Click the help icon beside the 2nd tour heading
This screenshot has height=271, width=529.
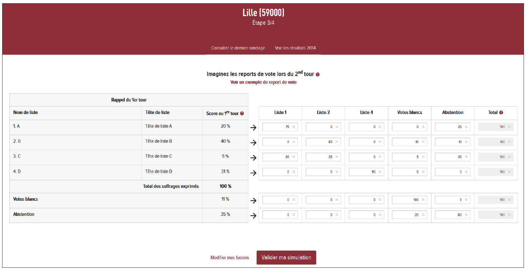point(318,75)
